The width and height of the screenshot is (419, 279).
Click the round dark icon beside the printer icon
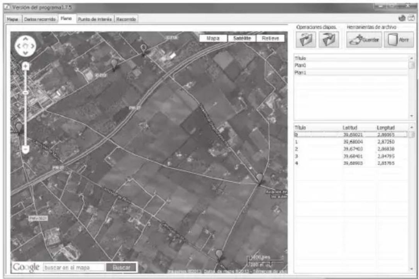[402, 18]
